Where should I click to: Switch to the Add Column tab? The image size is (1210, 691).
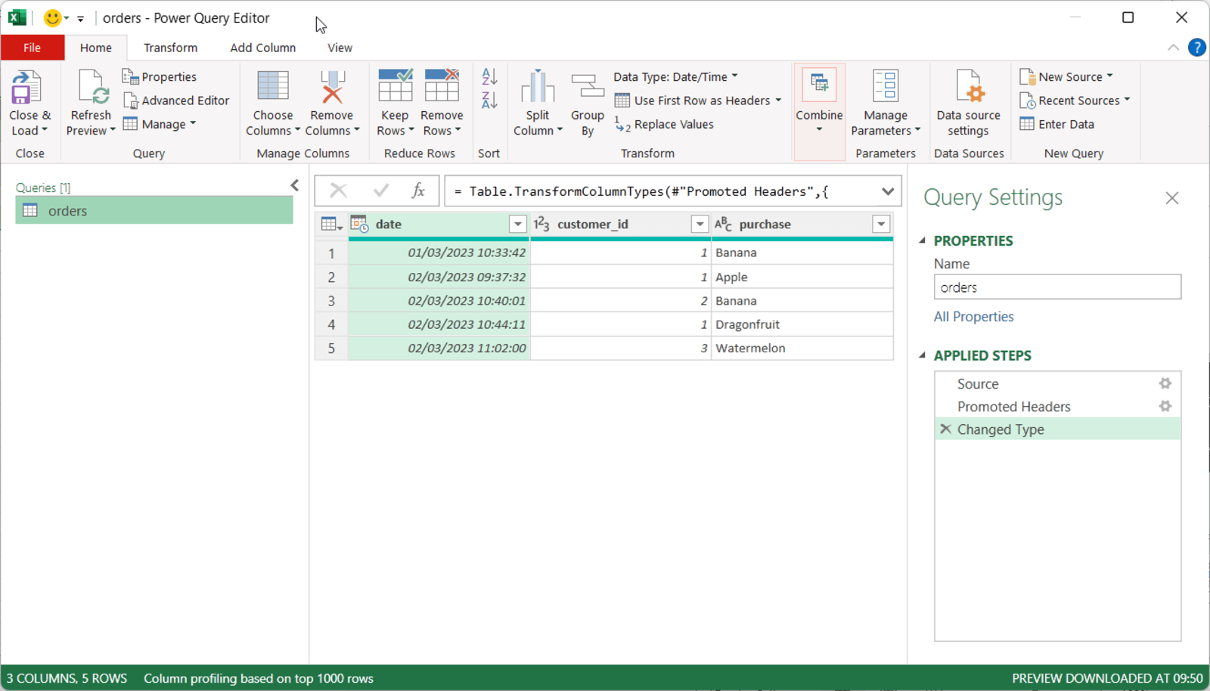[263, 48]
